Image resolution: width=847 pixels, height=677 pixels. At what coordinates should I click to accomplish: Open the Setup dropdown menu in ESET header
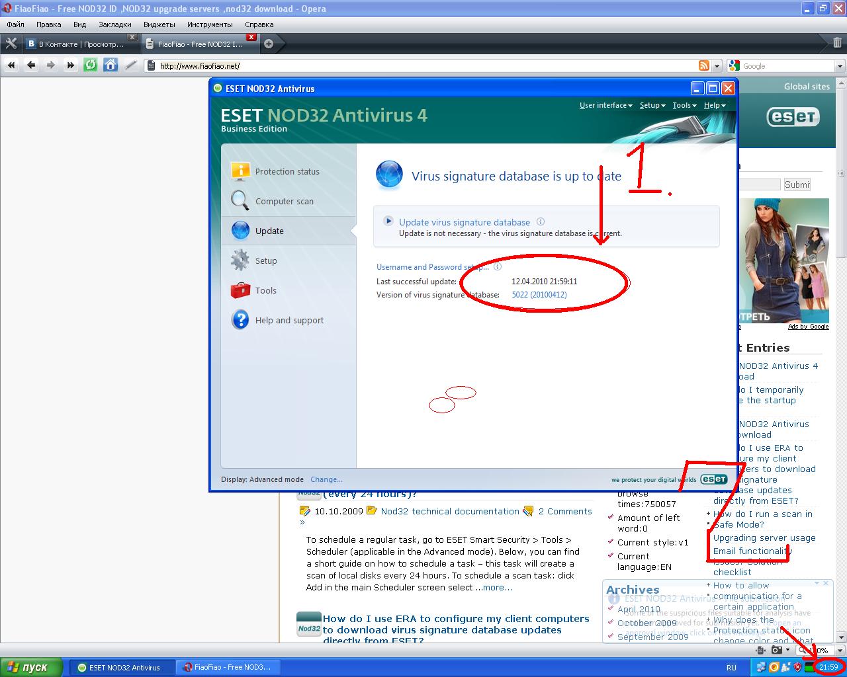click(652, 105)
